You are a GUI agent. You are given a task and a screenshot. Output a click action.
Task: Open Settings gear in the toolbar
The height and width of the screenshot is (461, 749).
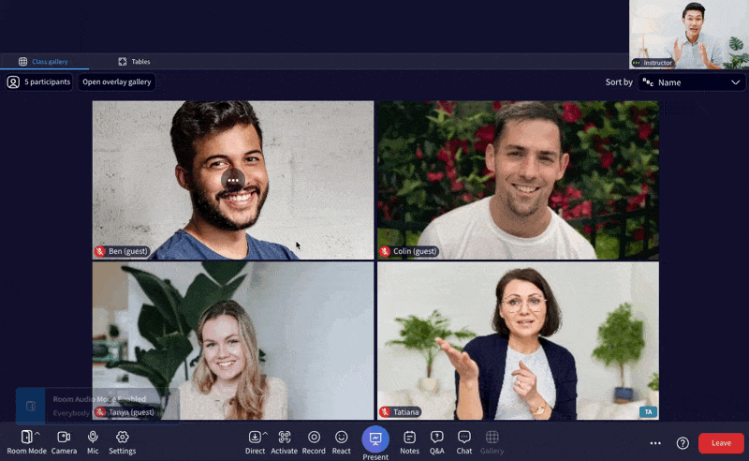click(123, 442)
